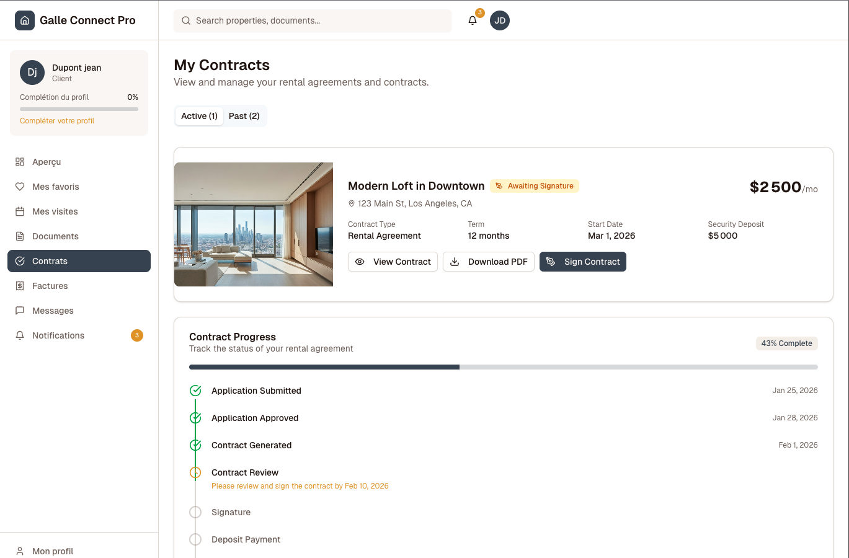Image resolution: width=849 pixels, height=558 pixels.
Task: Open the Factures section
Action: 50,286
